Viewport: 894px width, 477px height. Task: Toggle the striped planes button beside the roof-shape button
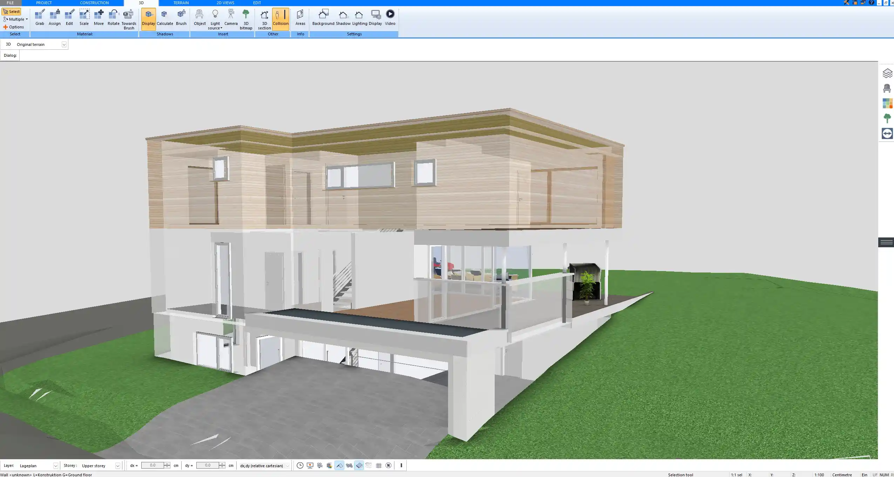(x=349, y=465)
